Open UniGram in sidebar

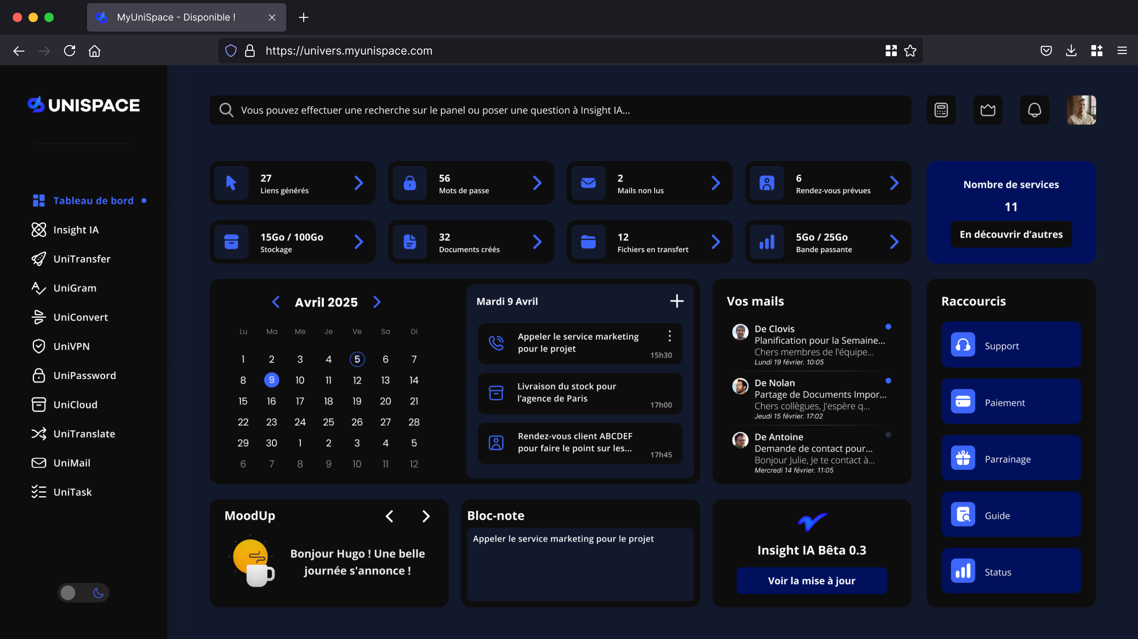64,288
